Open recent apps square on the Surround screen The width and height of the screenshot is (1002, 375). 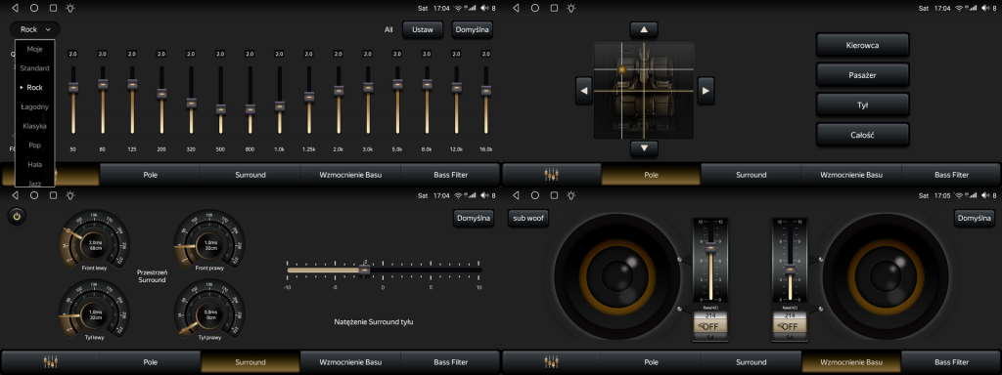tap(53, 195)
